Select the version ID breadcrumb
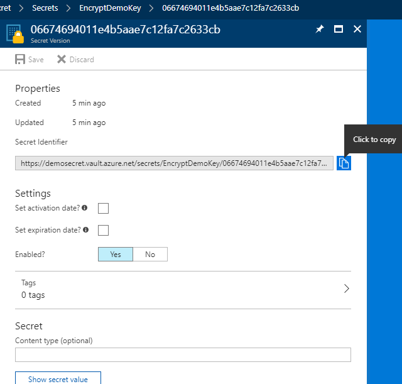 (x=231, y=8)
